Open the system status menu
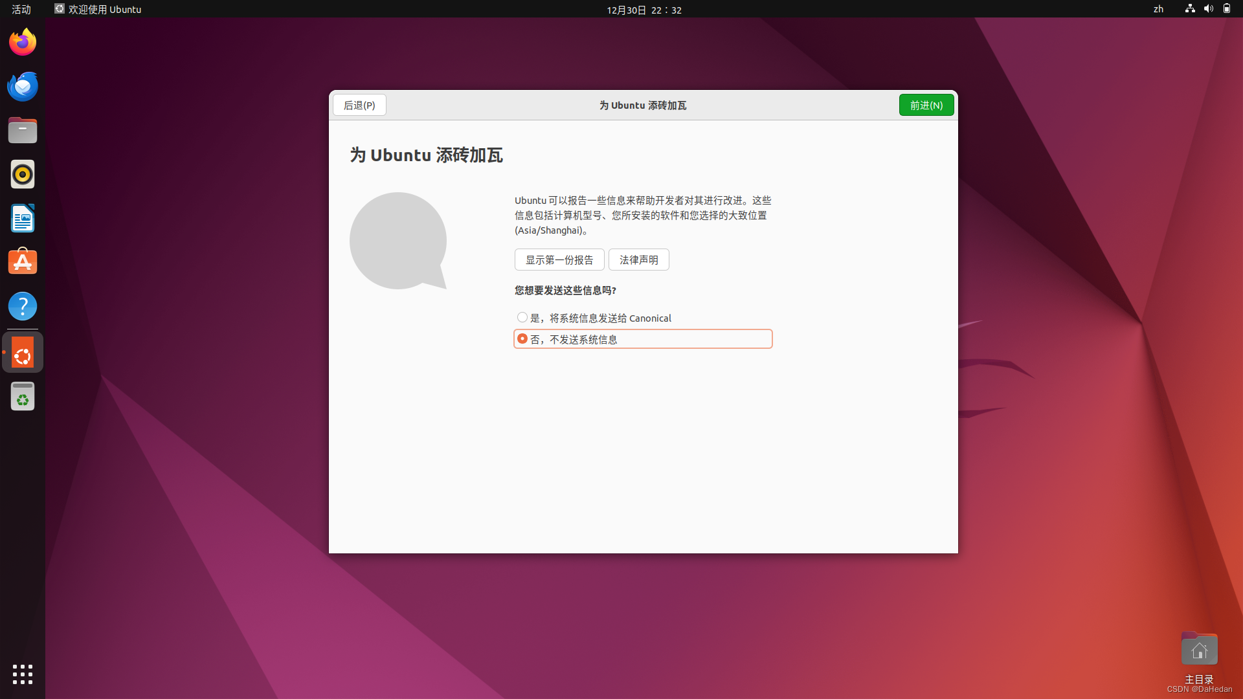Image resolution: width=1243 pixels, height=699 pixels. click(x=1208, y=9)
